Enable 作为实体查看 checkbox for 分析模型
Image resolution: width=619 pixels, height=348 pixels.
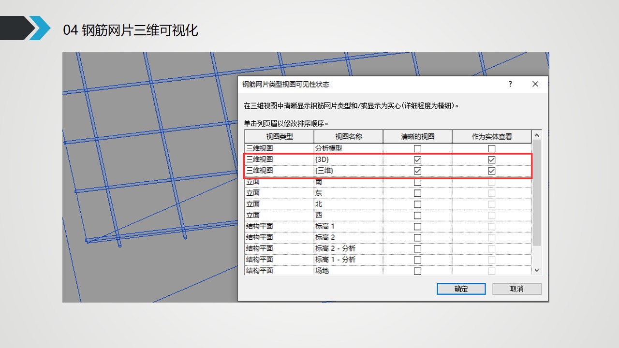[492, 148]
